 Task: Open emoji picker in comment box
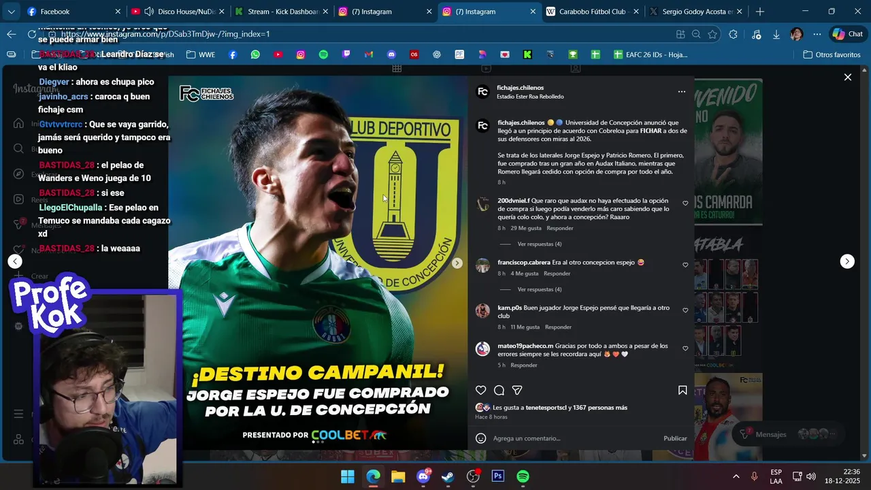pos(481,438)
